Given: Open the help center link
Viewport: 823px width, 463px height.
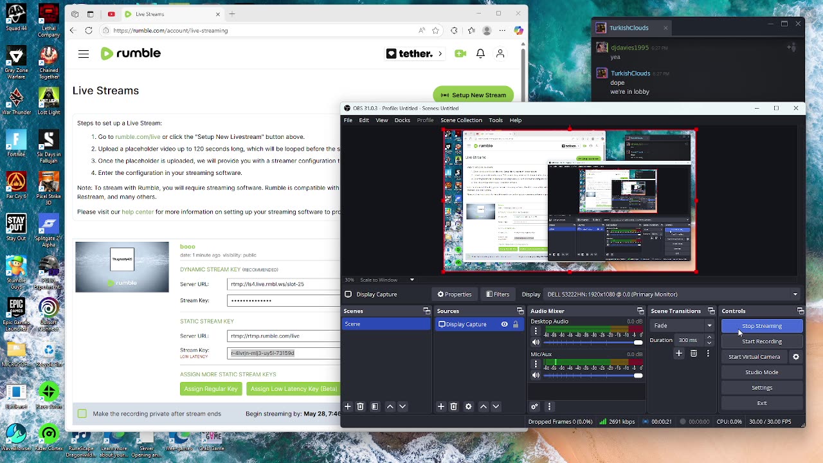Looking at the screenshot, I should [138, 212].
